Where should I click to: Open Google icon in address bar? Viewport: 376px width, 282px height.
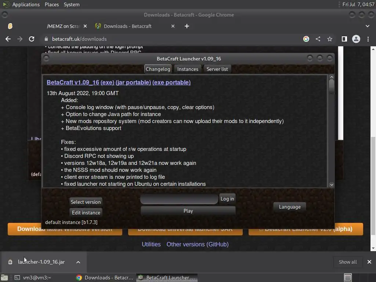coord(306,39)
